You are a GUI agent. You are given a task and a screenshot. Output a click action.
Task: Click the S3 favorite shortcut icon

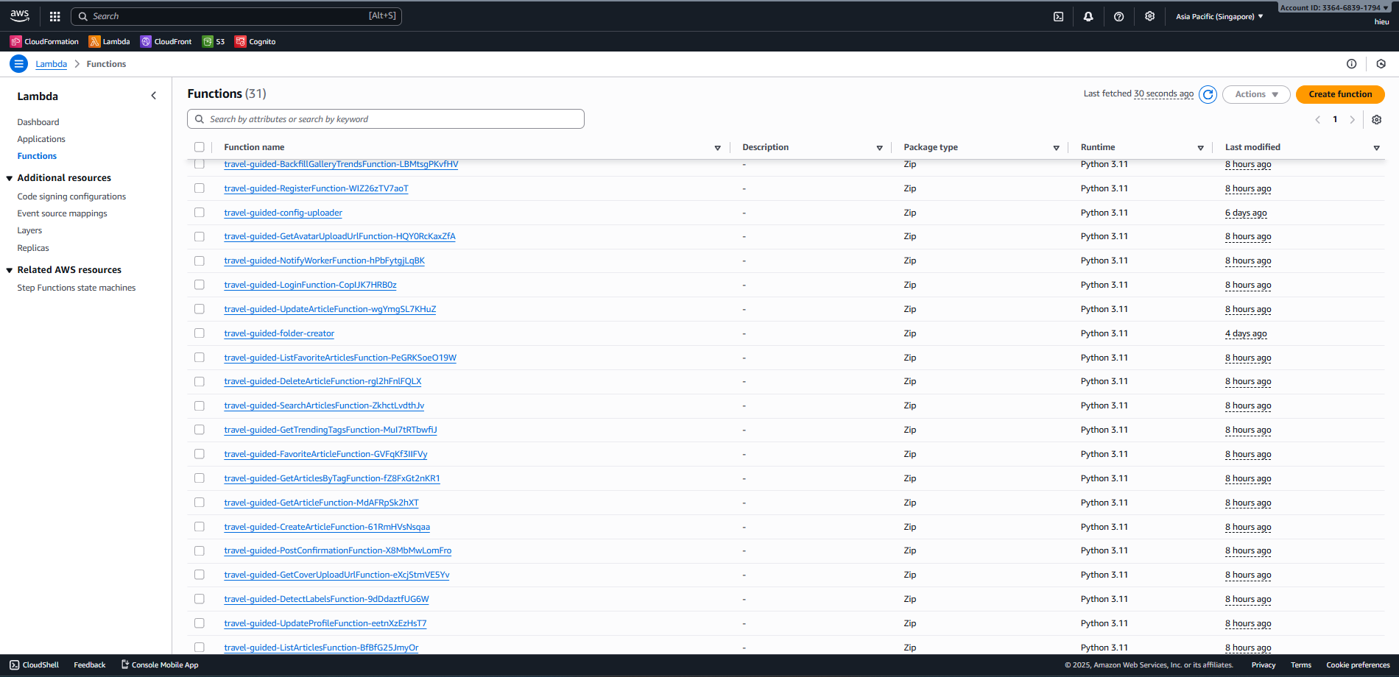tap(207, 41)
